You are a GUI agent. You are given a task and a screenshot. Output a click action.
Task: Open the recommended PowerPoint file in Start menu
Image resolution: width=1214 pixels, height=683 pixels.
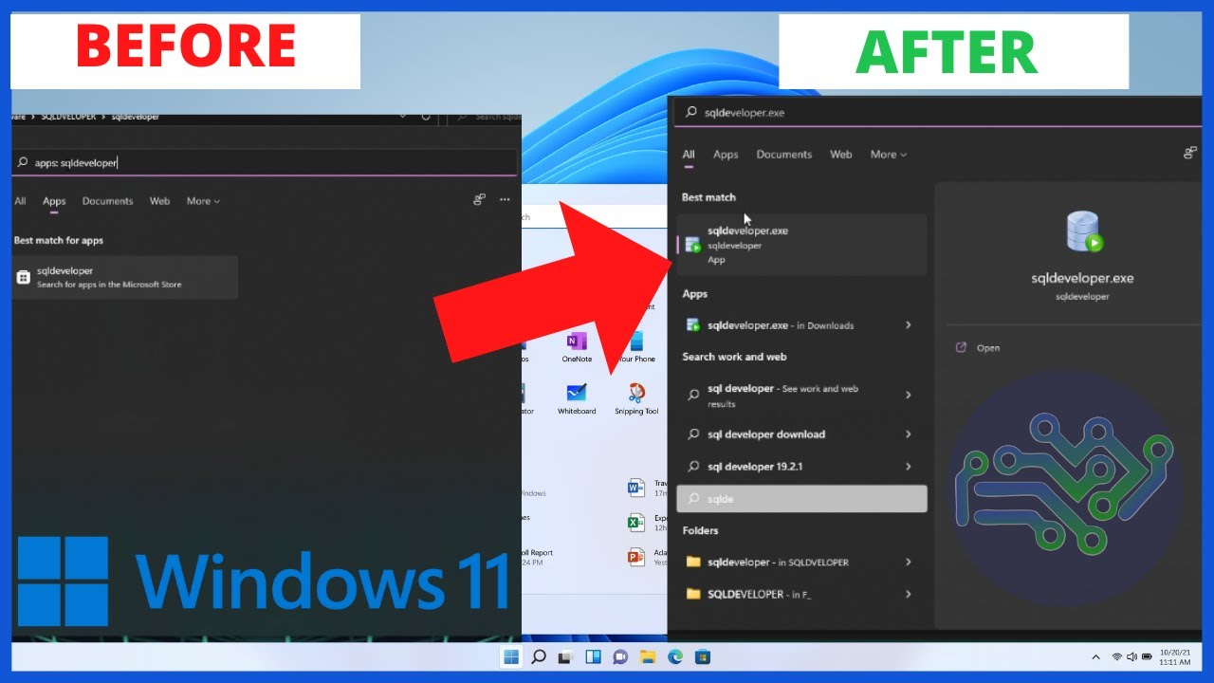647,557
